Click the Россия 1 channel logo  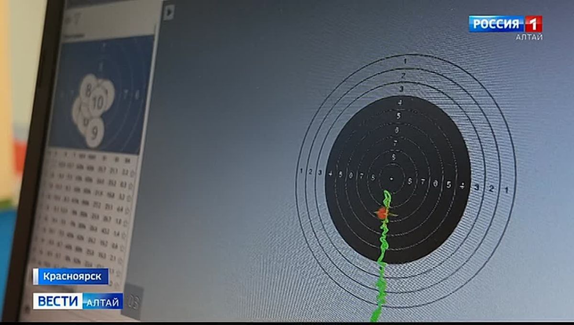pyautogui.click(x=505, y=24)
